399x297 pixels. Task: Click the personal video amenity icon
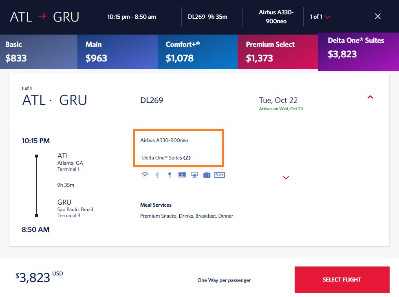pyautogui.click(x=182, y=175)
